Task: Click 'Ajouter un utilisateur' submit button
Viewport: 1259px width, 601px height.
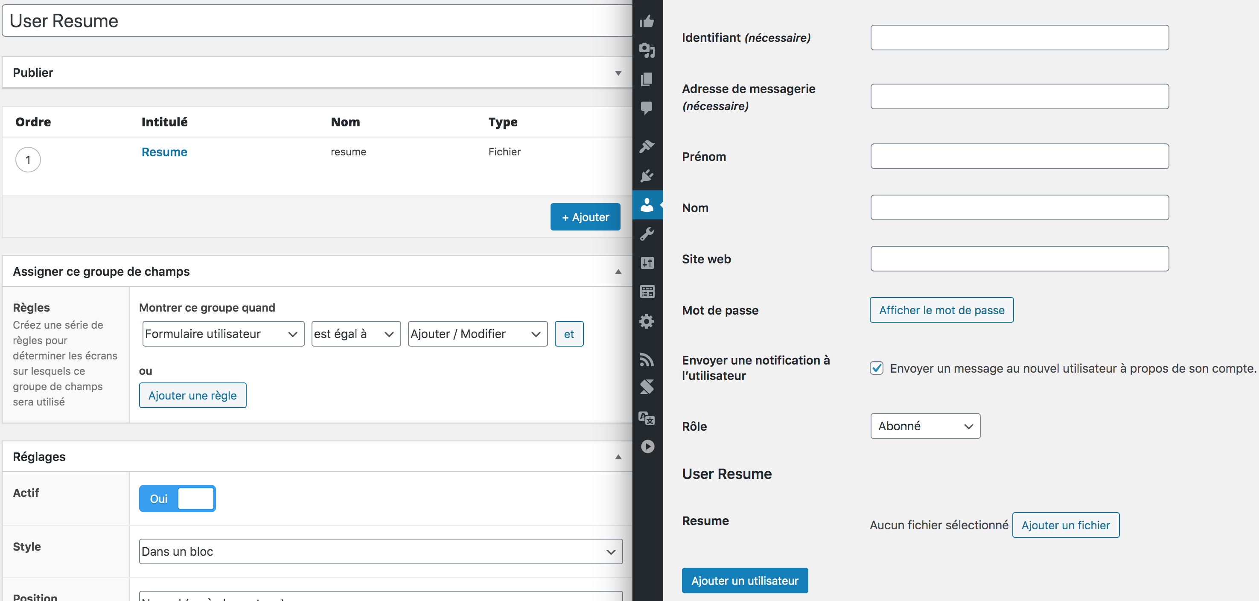Action: (745, 581)
